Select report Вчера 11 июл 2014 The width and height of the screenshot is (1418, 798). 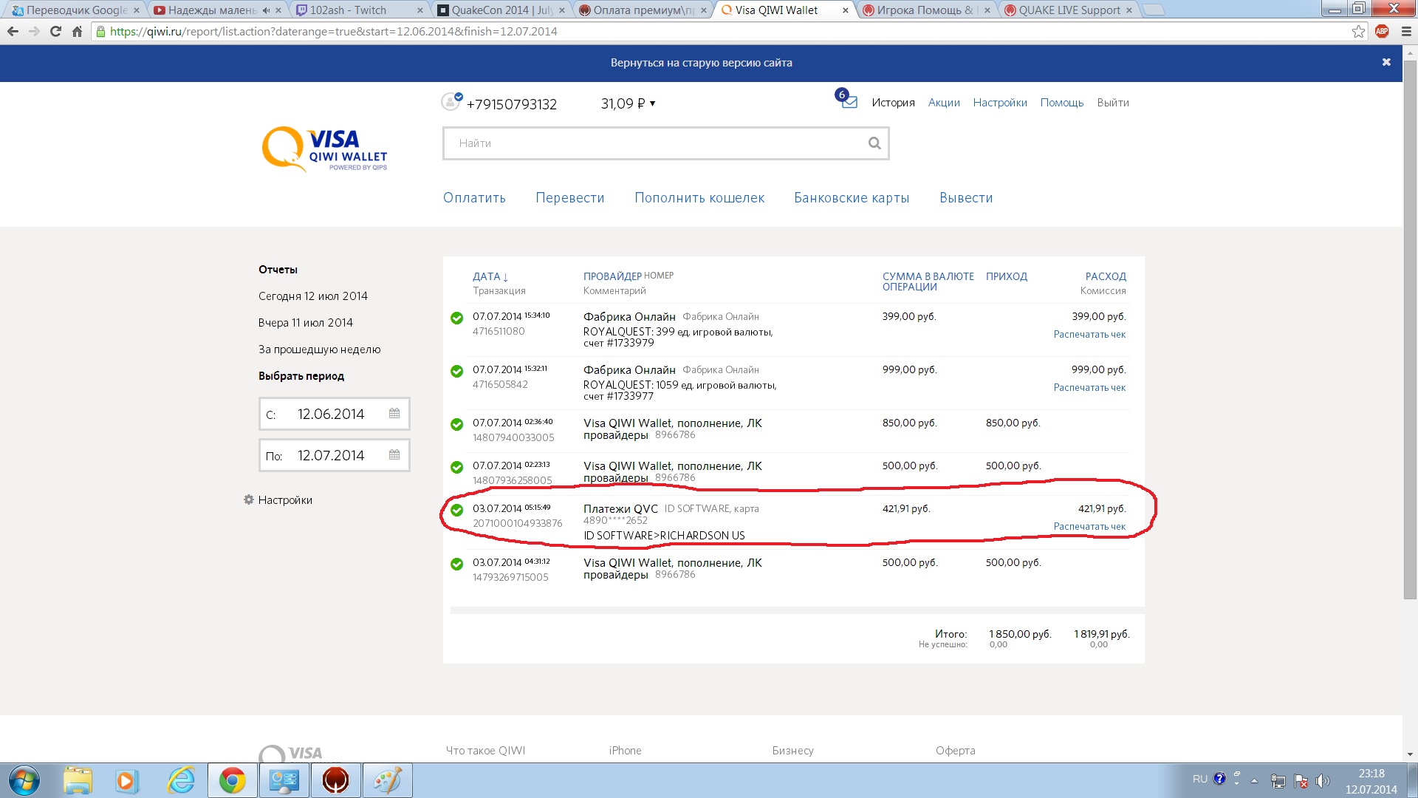[x=306, y=322]
